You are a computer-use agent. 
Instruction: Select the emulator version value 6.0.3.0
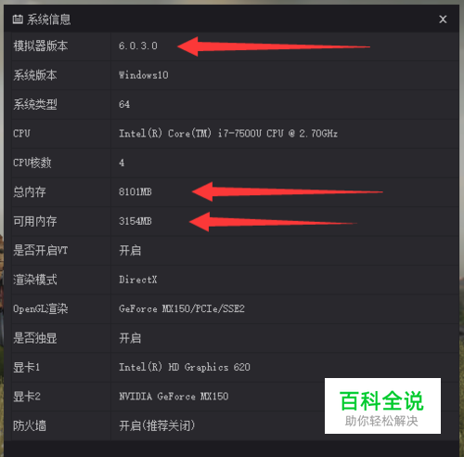point(138,46)
